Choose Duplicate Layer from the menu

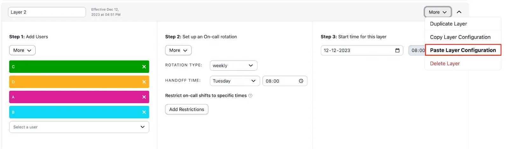(448, 24)
